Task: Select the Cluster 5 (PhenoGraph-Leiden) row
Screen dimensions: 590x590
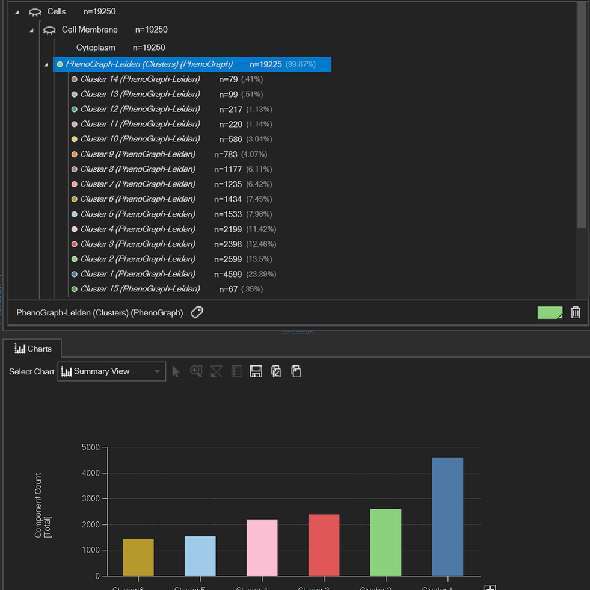Action: click(171, 214)
